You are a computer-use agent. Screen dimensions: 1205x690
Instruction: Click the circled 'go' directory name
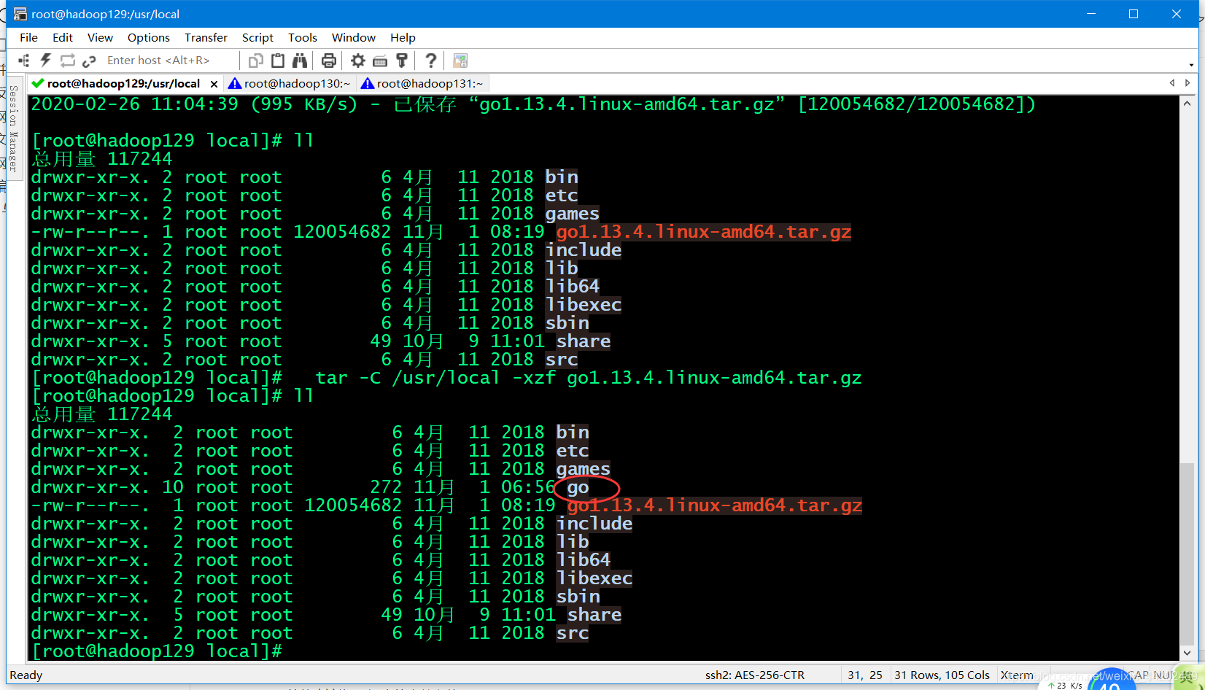click(x=578, y=487)
